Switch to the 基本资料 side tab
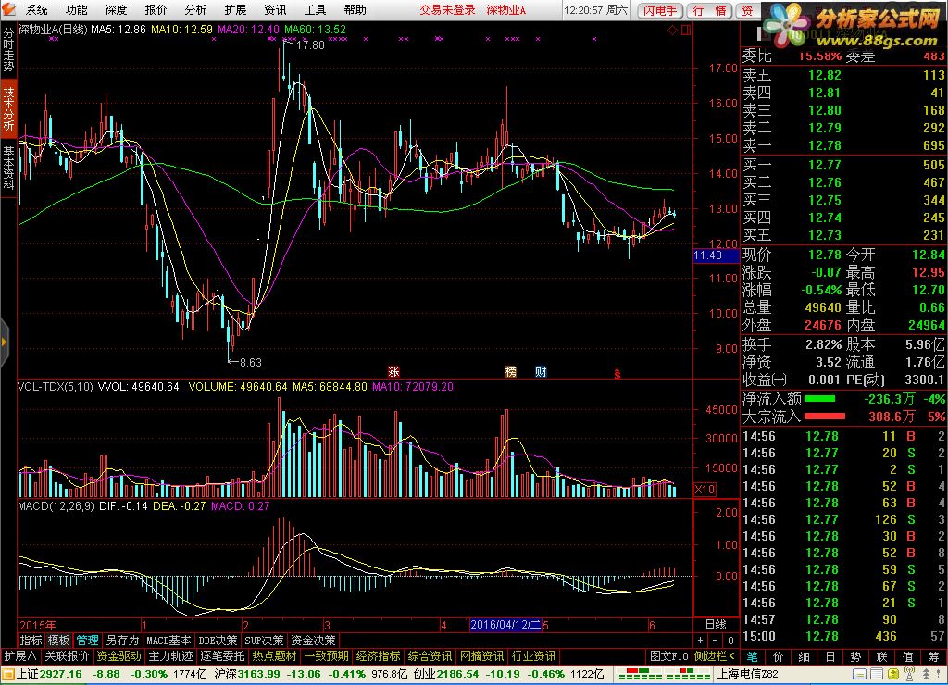Viewport: 948px width, 685px height. click(x=8, y=167)
